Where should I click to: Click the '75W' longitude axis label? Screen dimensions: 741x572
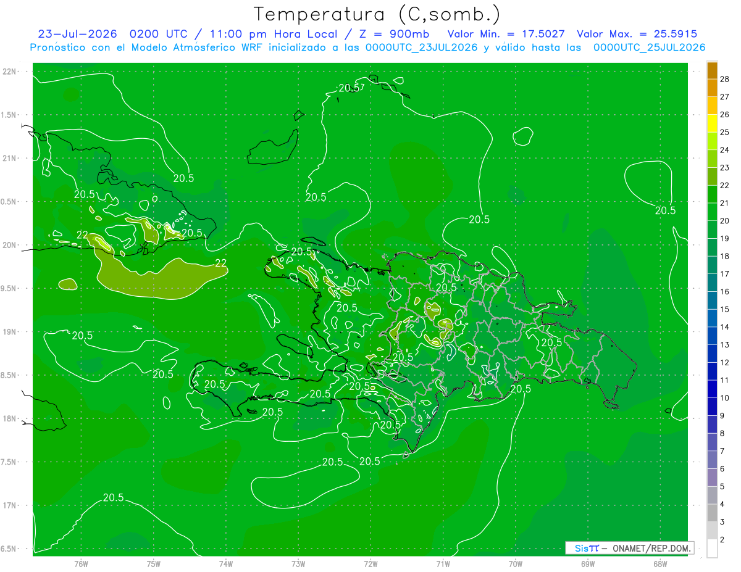point(153,564)
